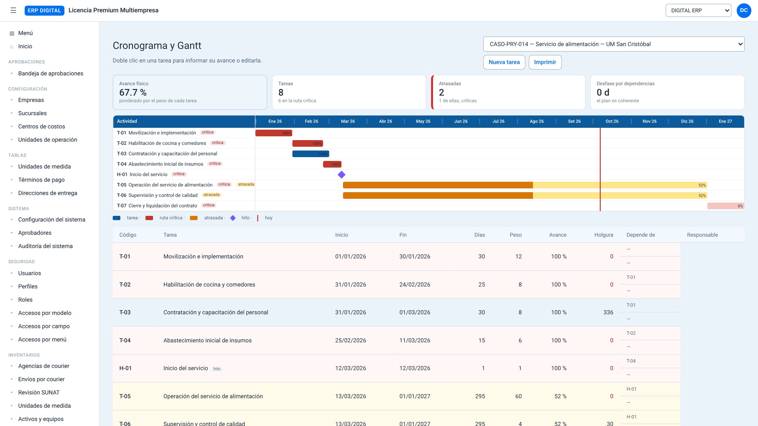This screenshot has height=426, width=758.
Task: Click the T-04 Gantt bar
Action: click(332, 164)
